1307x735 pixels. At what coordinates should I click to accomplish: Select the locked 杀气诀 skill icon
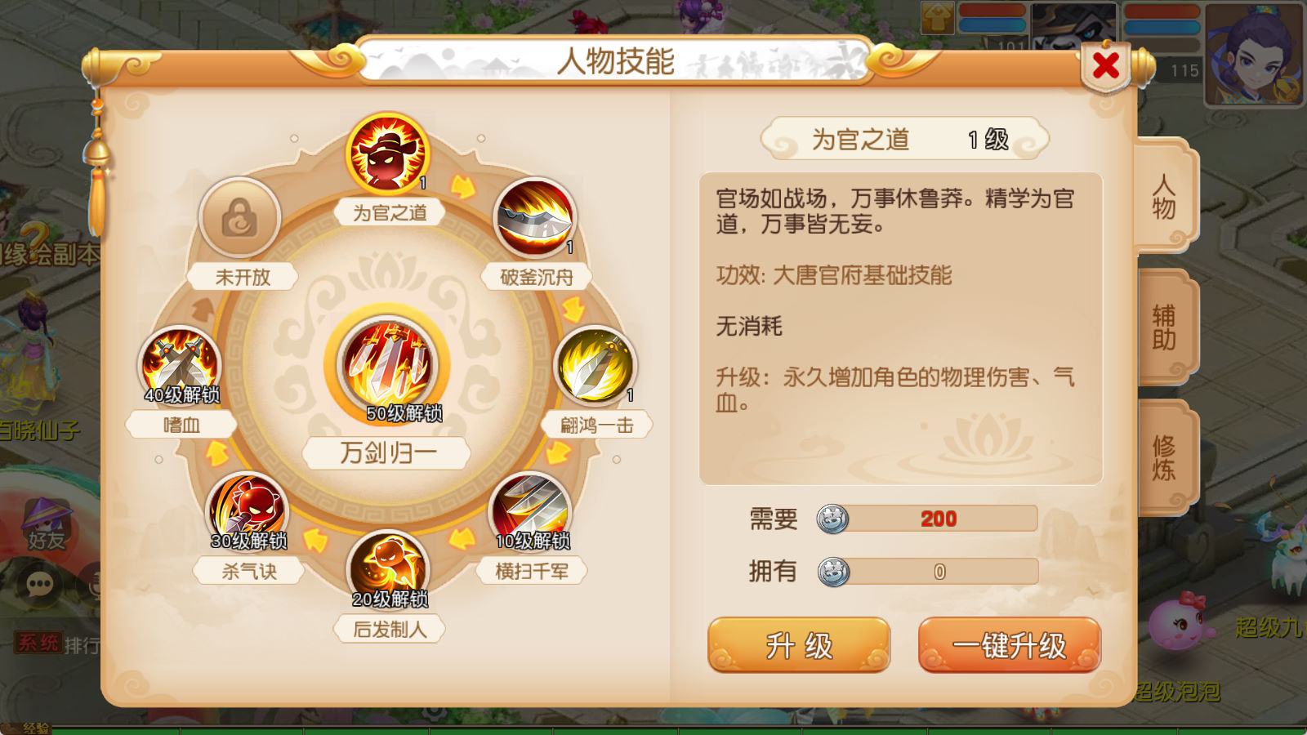[x=247, y=510]
